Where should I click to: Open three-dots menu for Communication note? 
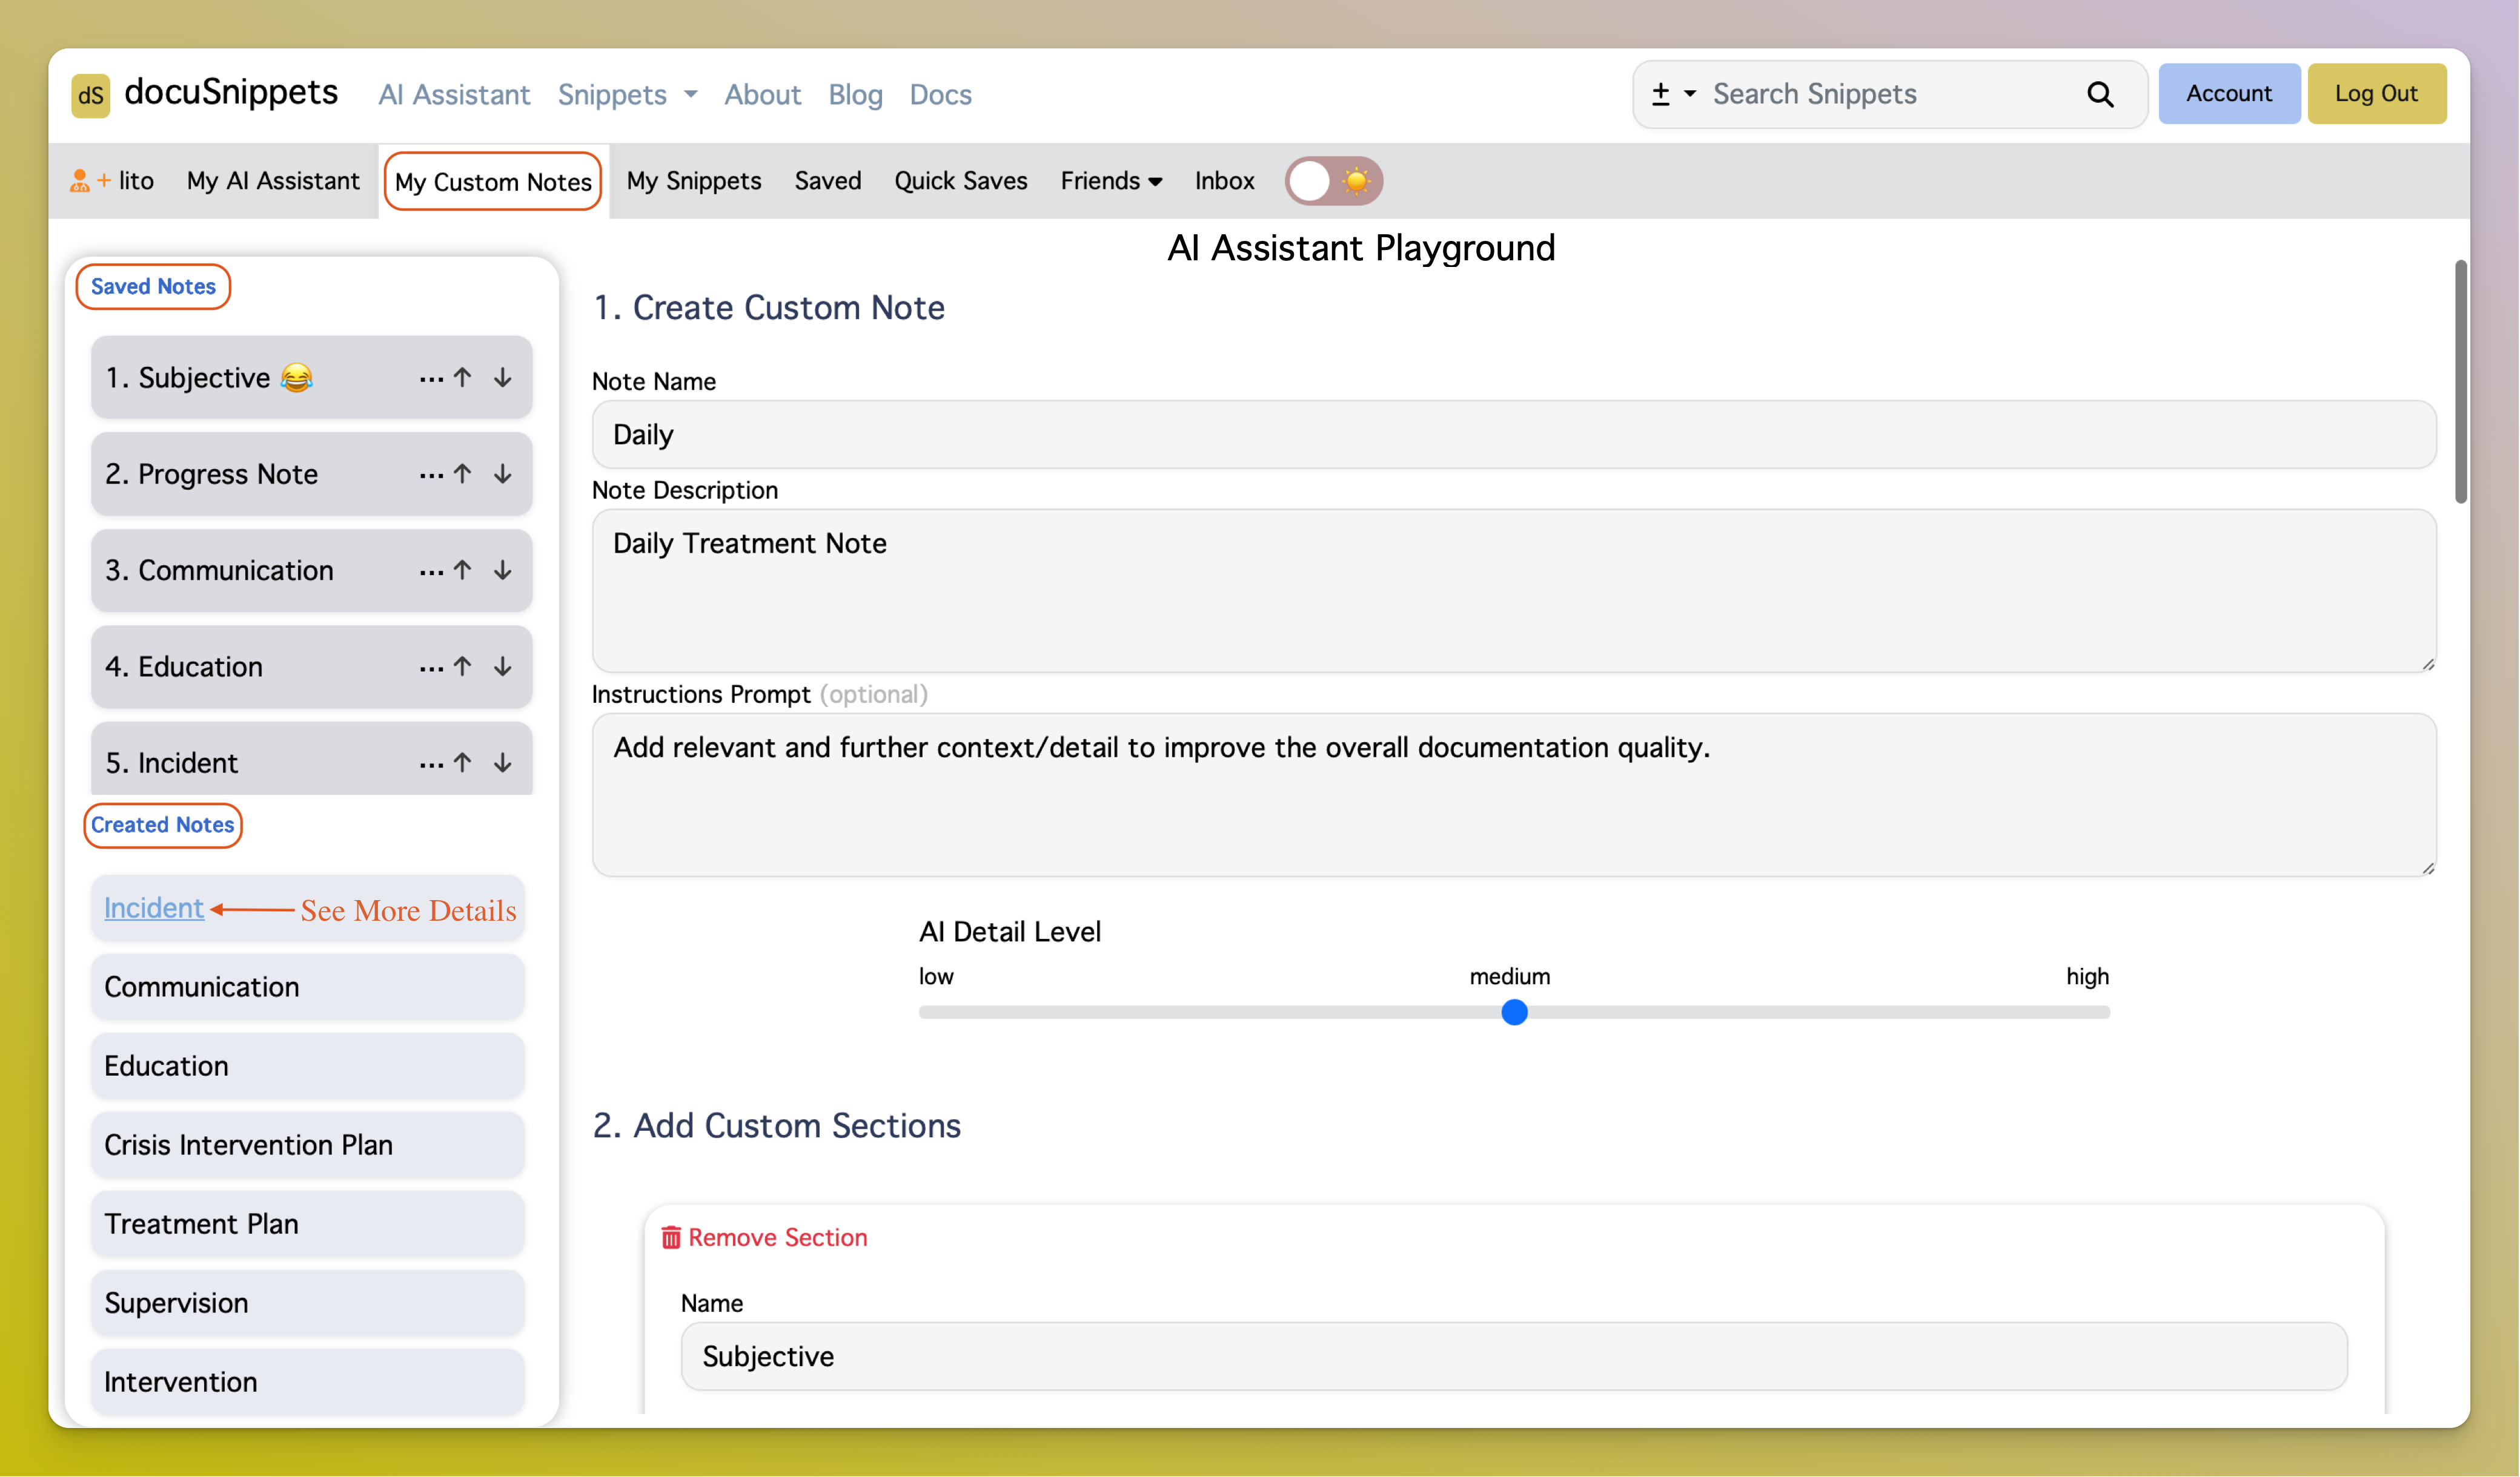431,571
